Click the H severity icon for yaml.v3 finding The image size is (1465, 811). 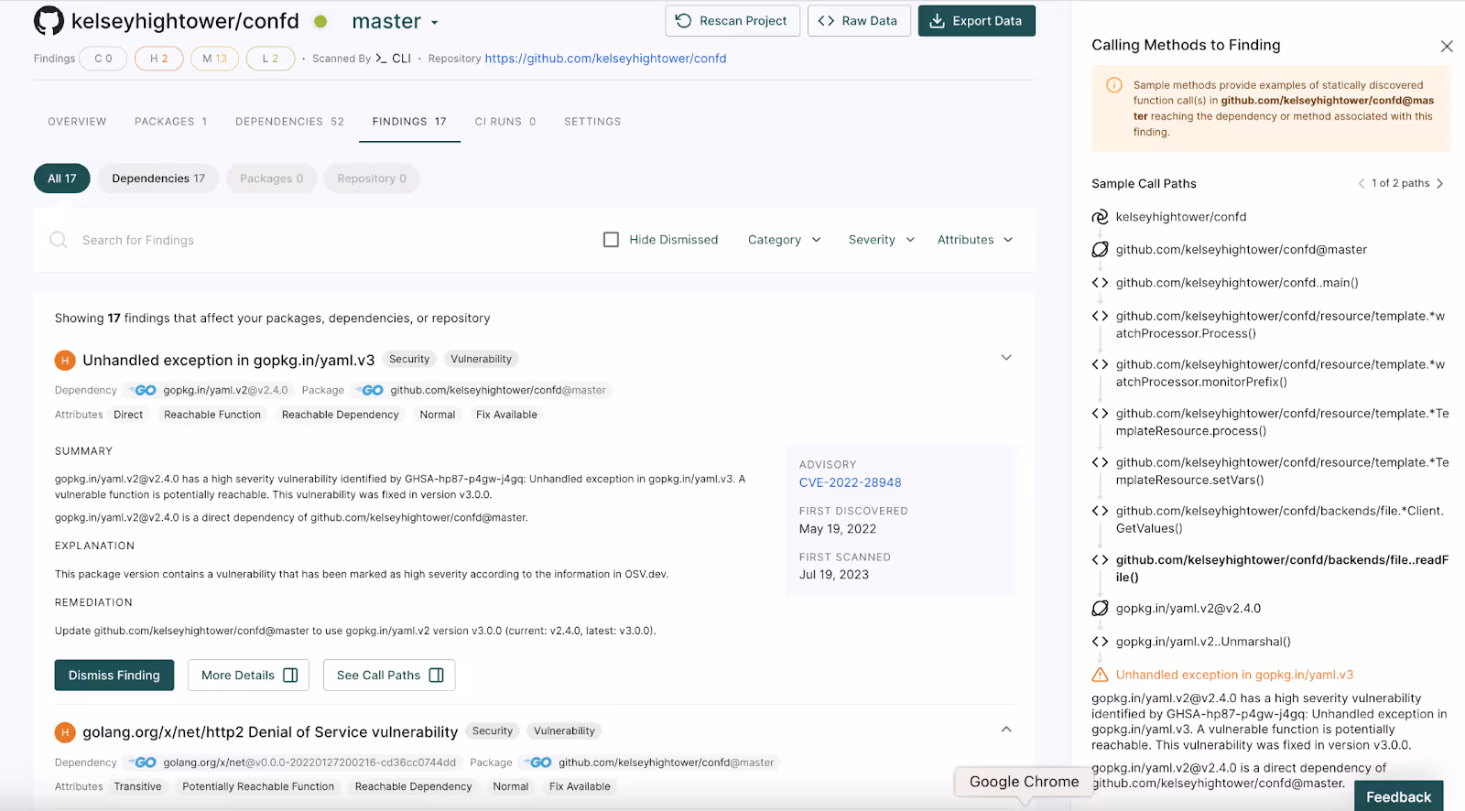pos(65,361)
